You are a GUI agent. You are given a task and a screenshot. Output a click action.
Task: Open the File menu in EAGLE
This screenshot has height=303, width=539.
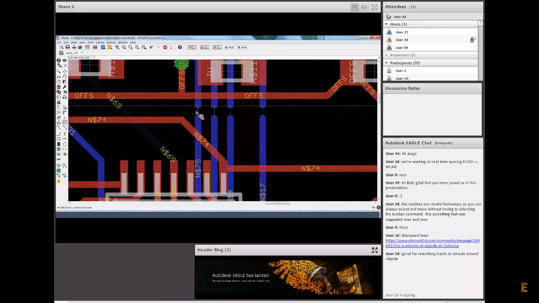tap(59, 42)
